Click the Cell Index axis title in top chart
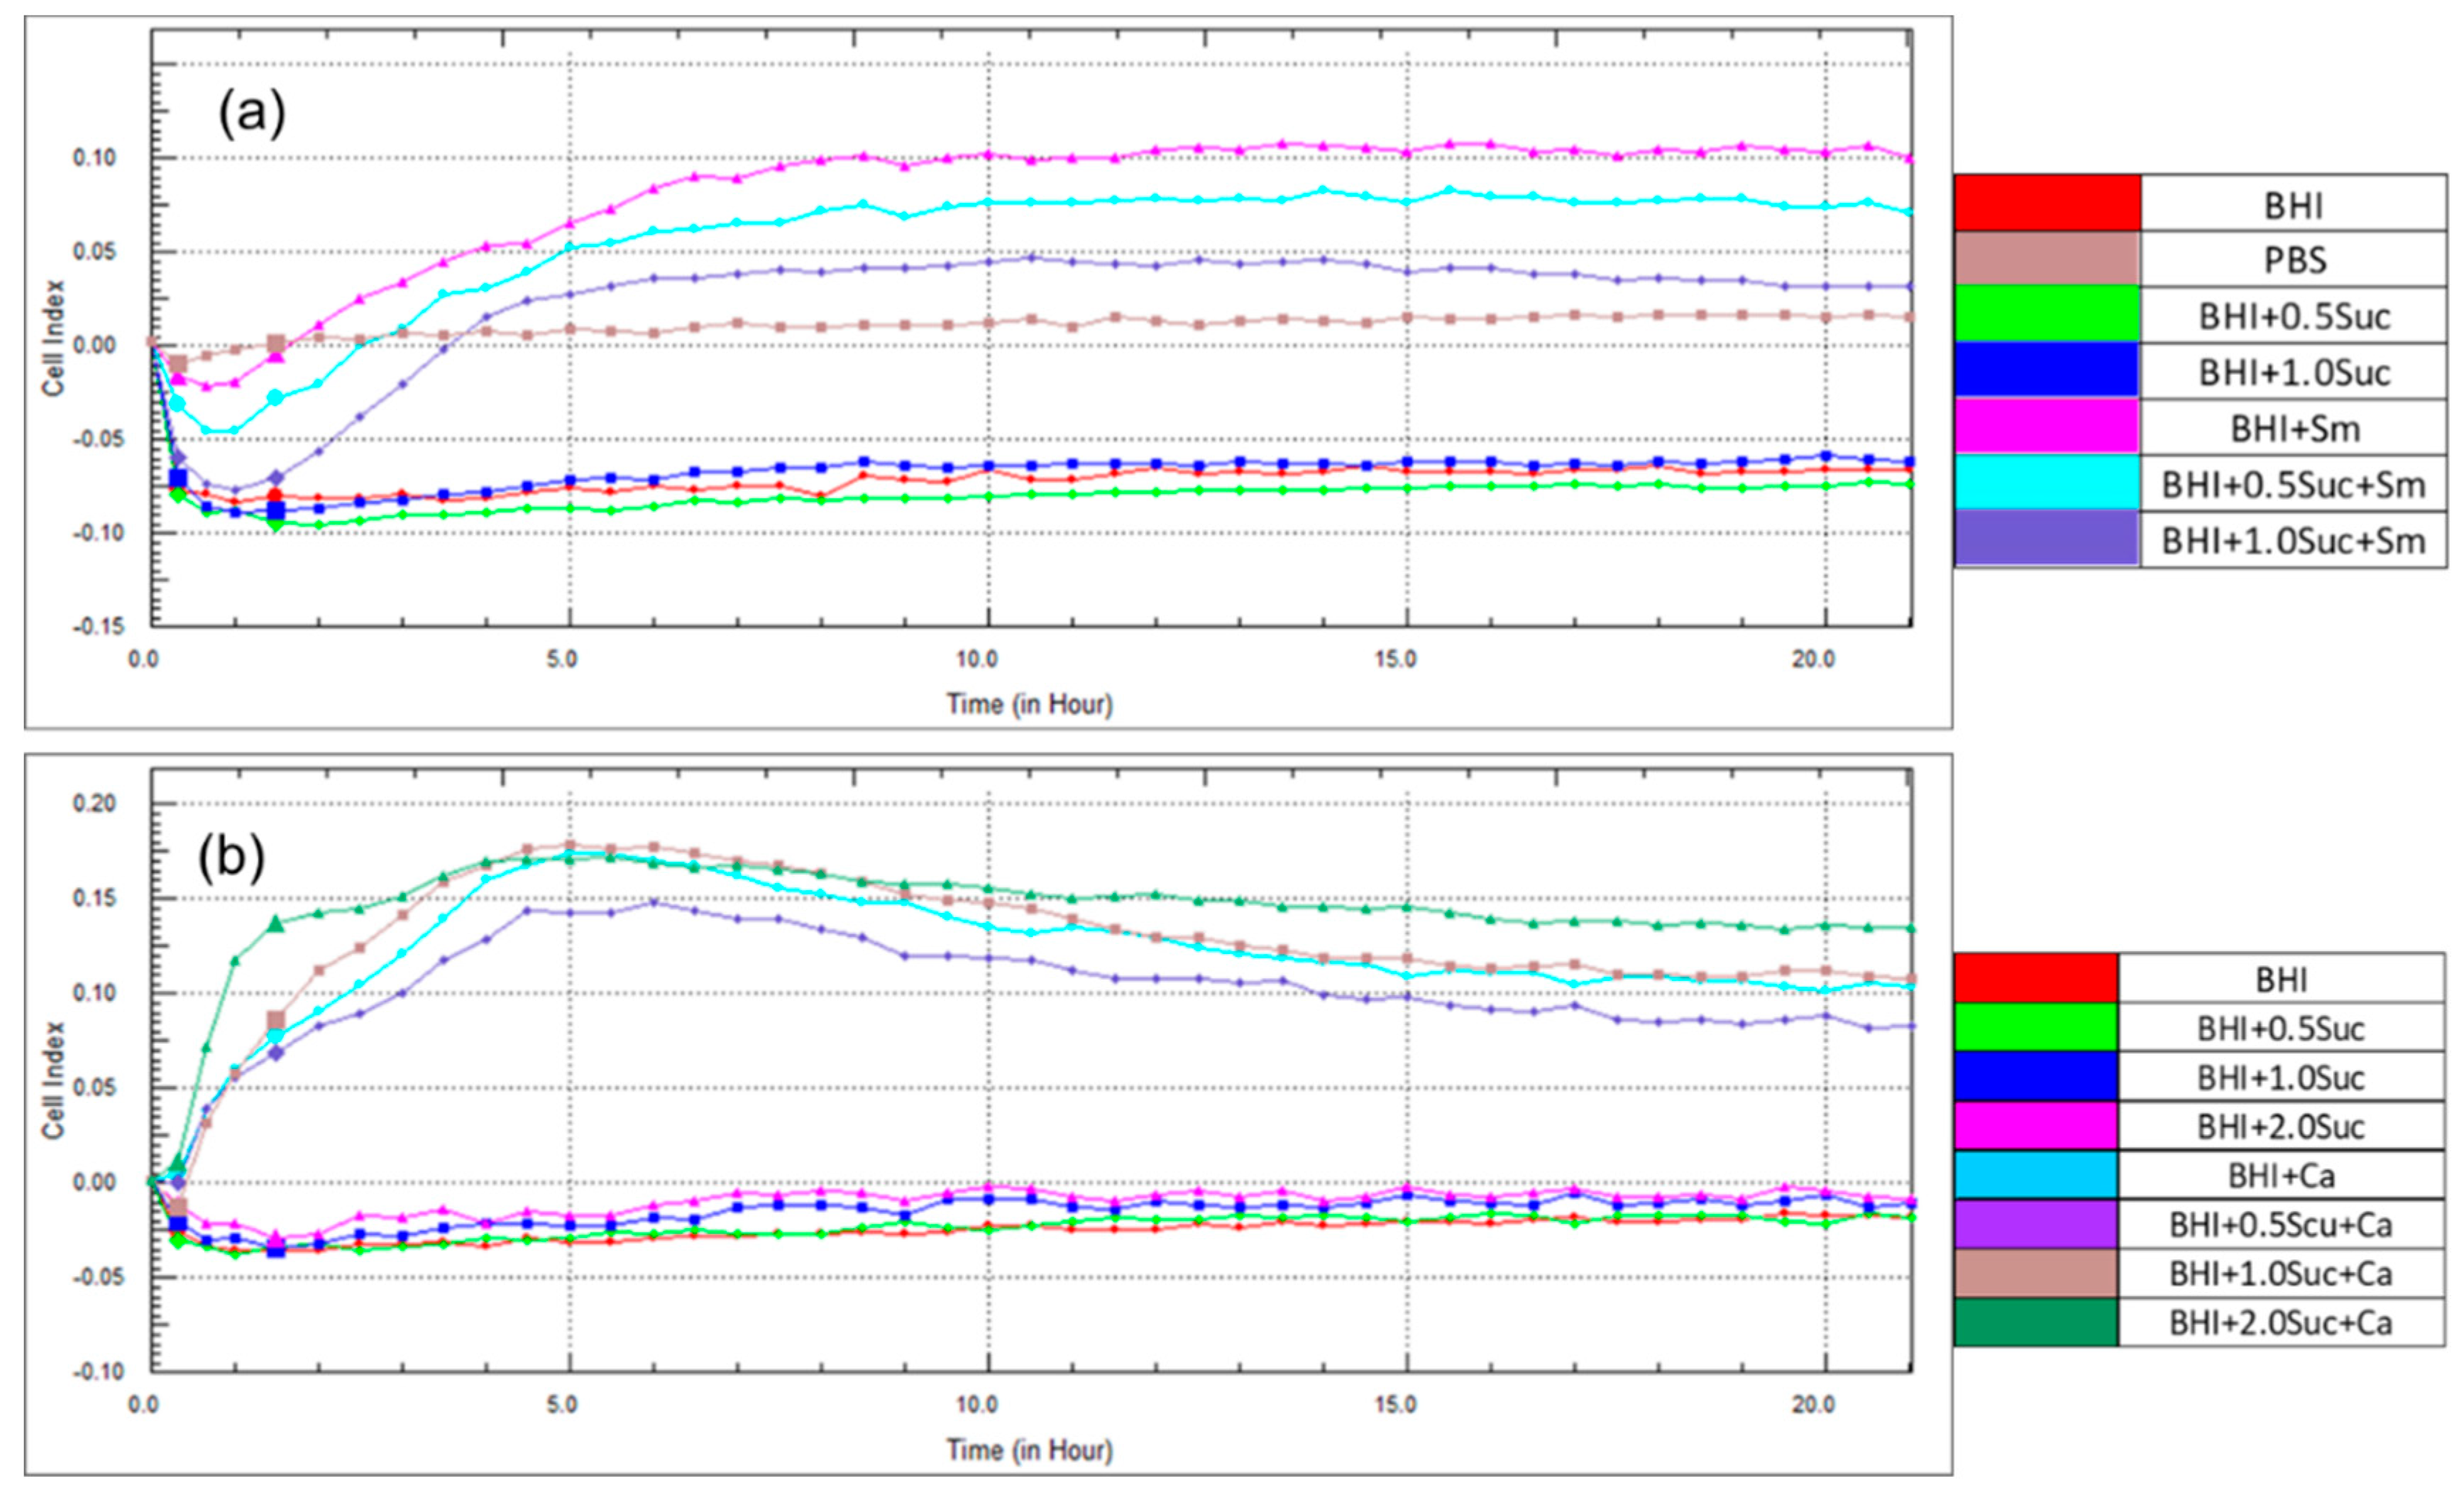Screen dimensions: 2464x1490 [53, 338]
